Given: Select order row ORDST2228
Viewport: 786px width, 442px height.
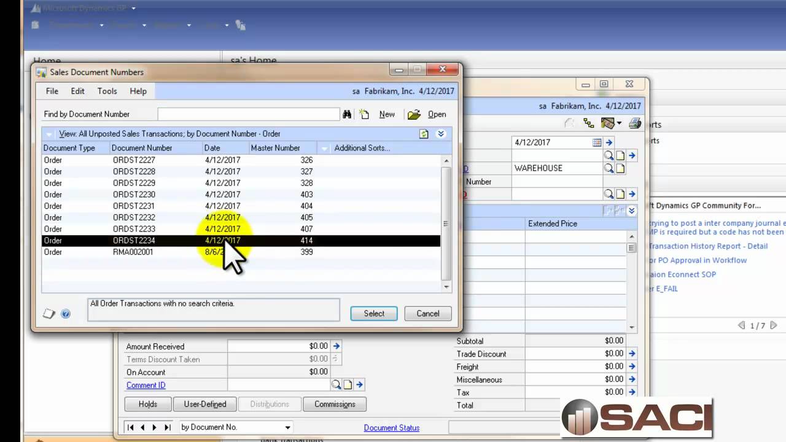Looking at the screenshot, I should [x=241, y=172].
